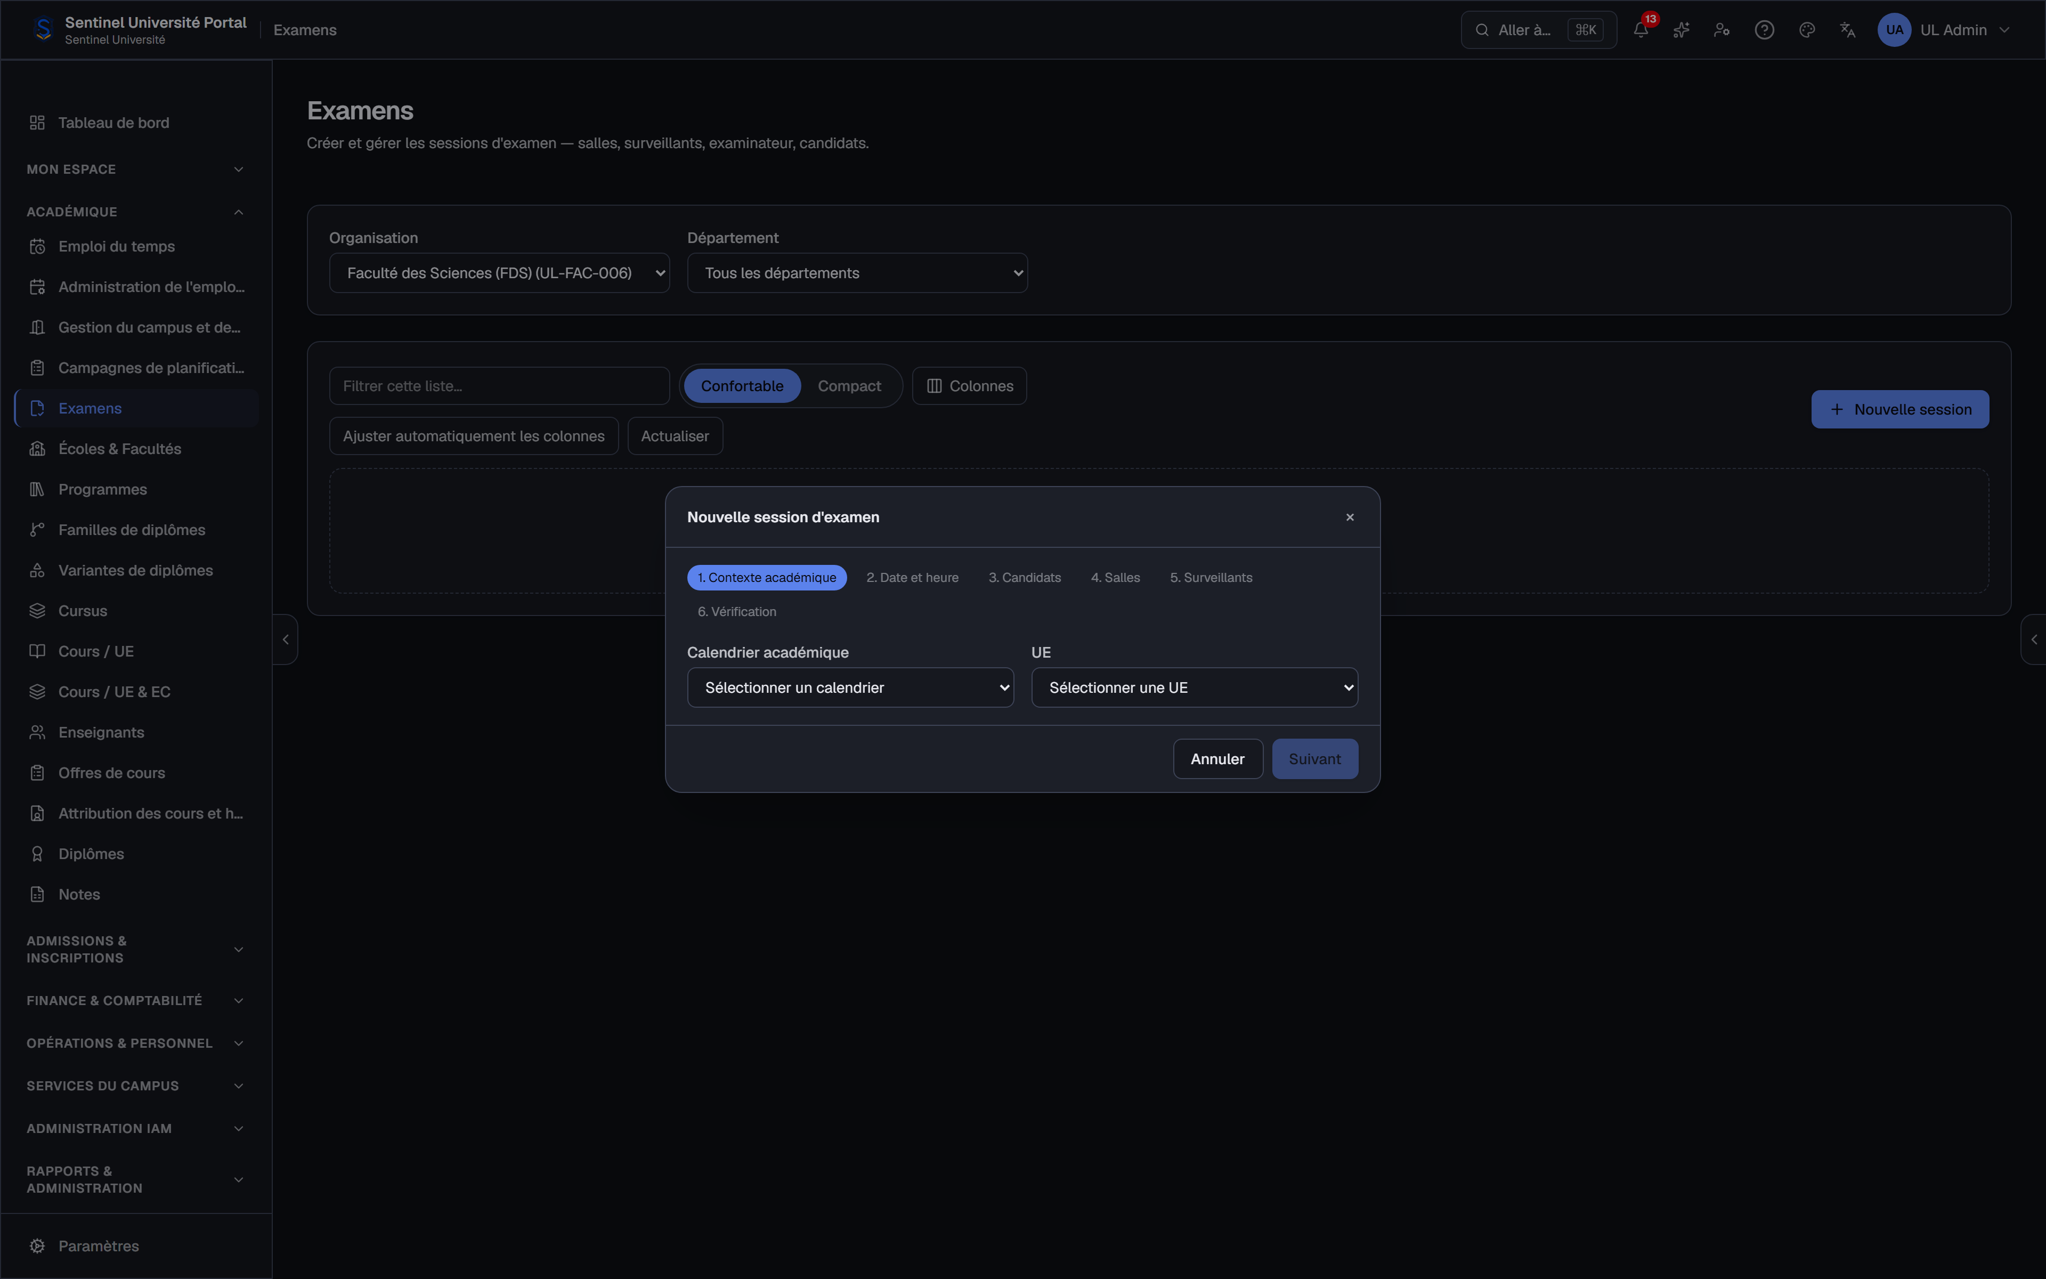Click the Annuler button
This screenshot has width=2046, height=1279.
(1217, 759)
